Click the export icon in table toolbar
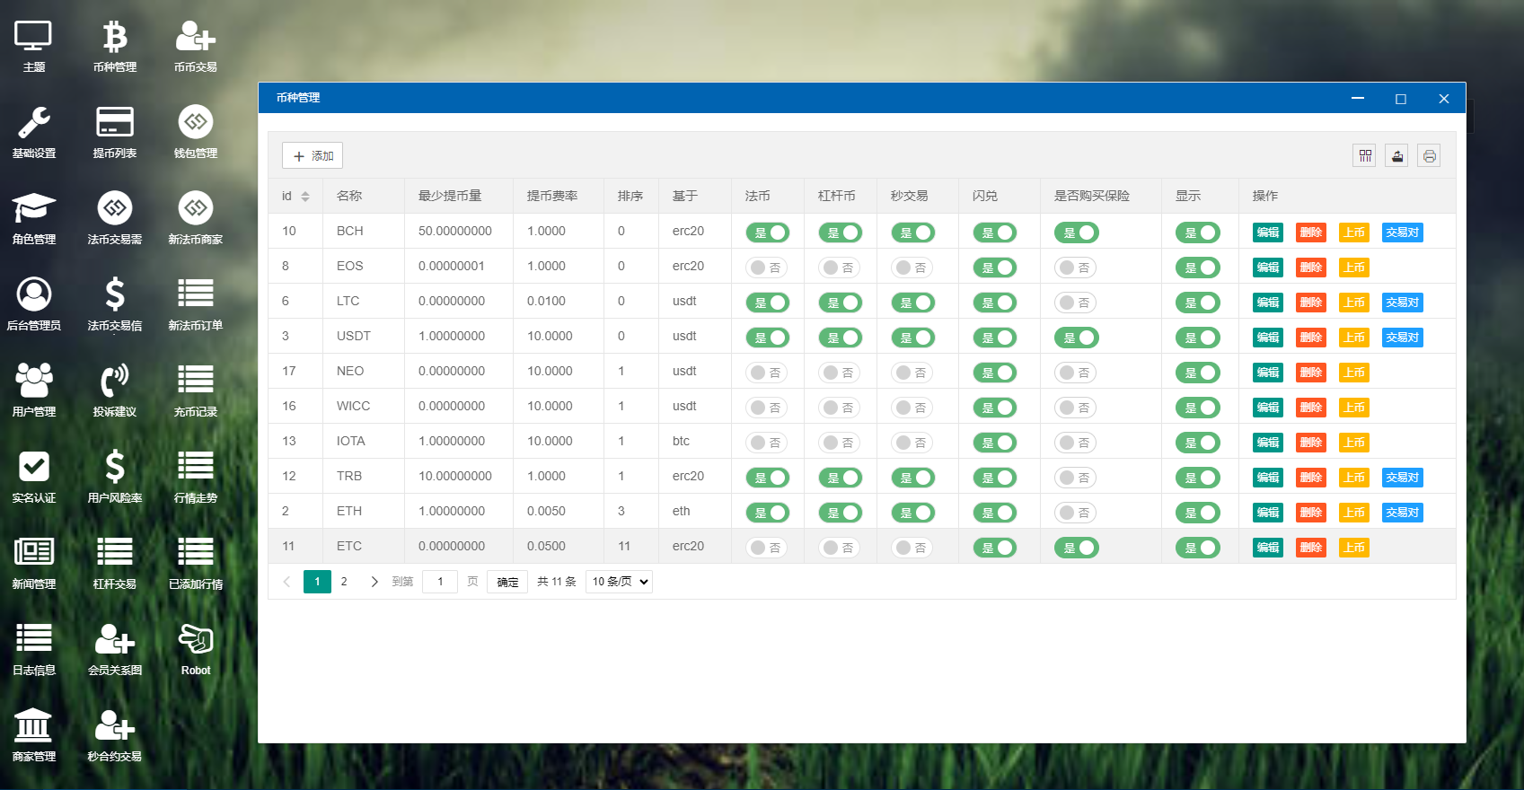Screen dimensions: 1524x790 pyautogui.click(x=1396, y=156)
